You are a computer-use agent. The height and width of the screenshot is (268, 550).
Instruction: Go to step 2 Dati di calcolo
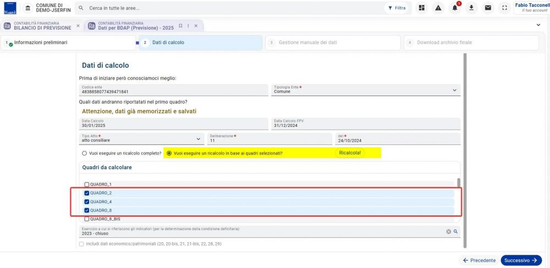click(200, 43)
